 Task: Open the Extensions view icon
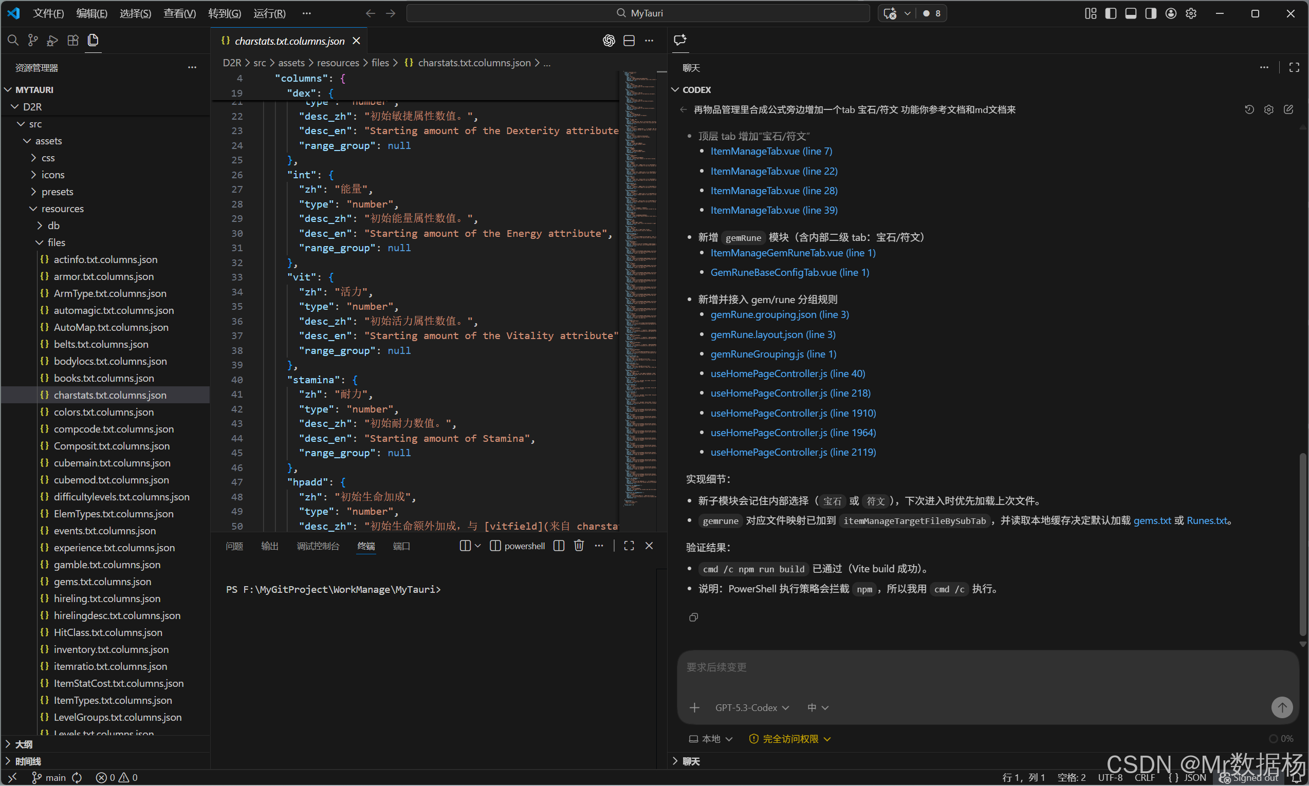point(73,40)
